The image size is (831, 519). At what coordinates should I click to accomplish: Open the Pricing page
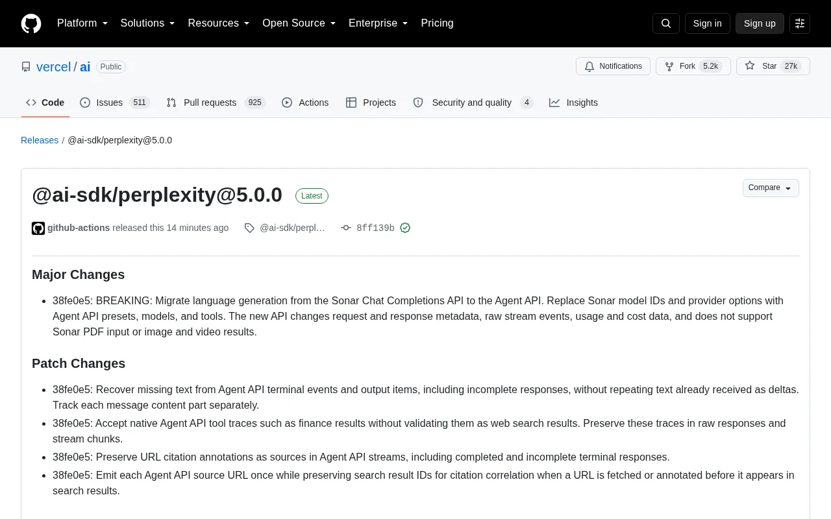coord(437,23)
